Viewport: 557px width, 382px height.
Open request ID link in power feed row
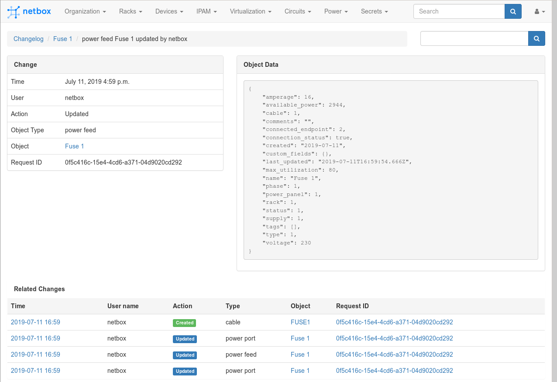(395, 354)
